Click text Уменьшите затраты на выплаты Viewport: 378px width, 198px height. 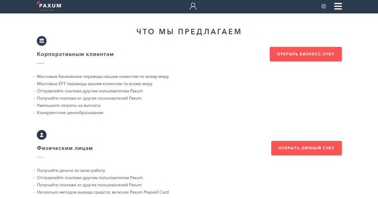point(69,105)
